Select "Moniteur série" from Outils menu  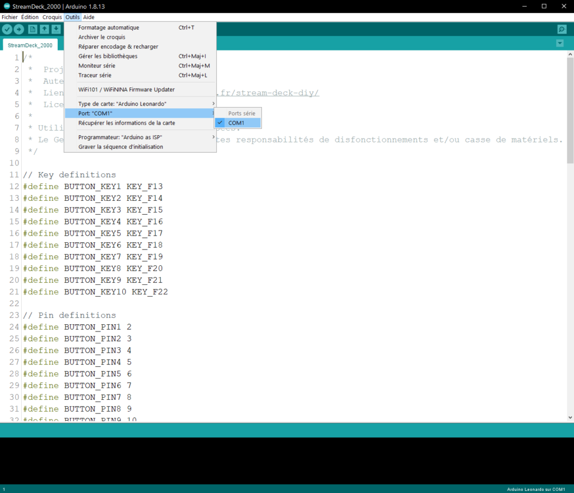click(x=96, y=66)
